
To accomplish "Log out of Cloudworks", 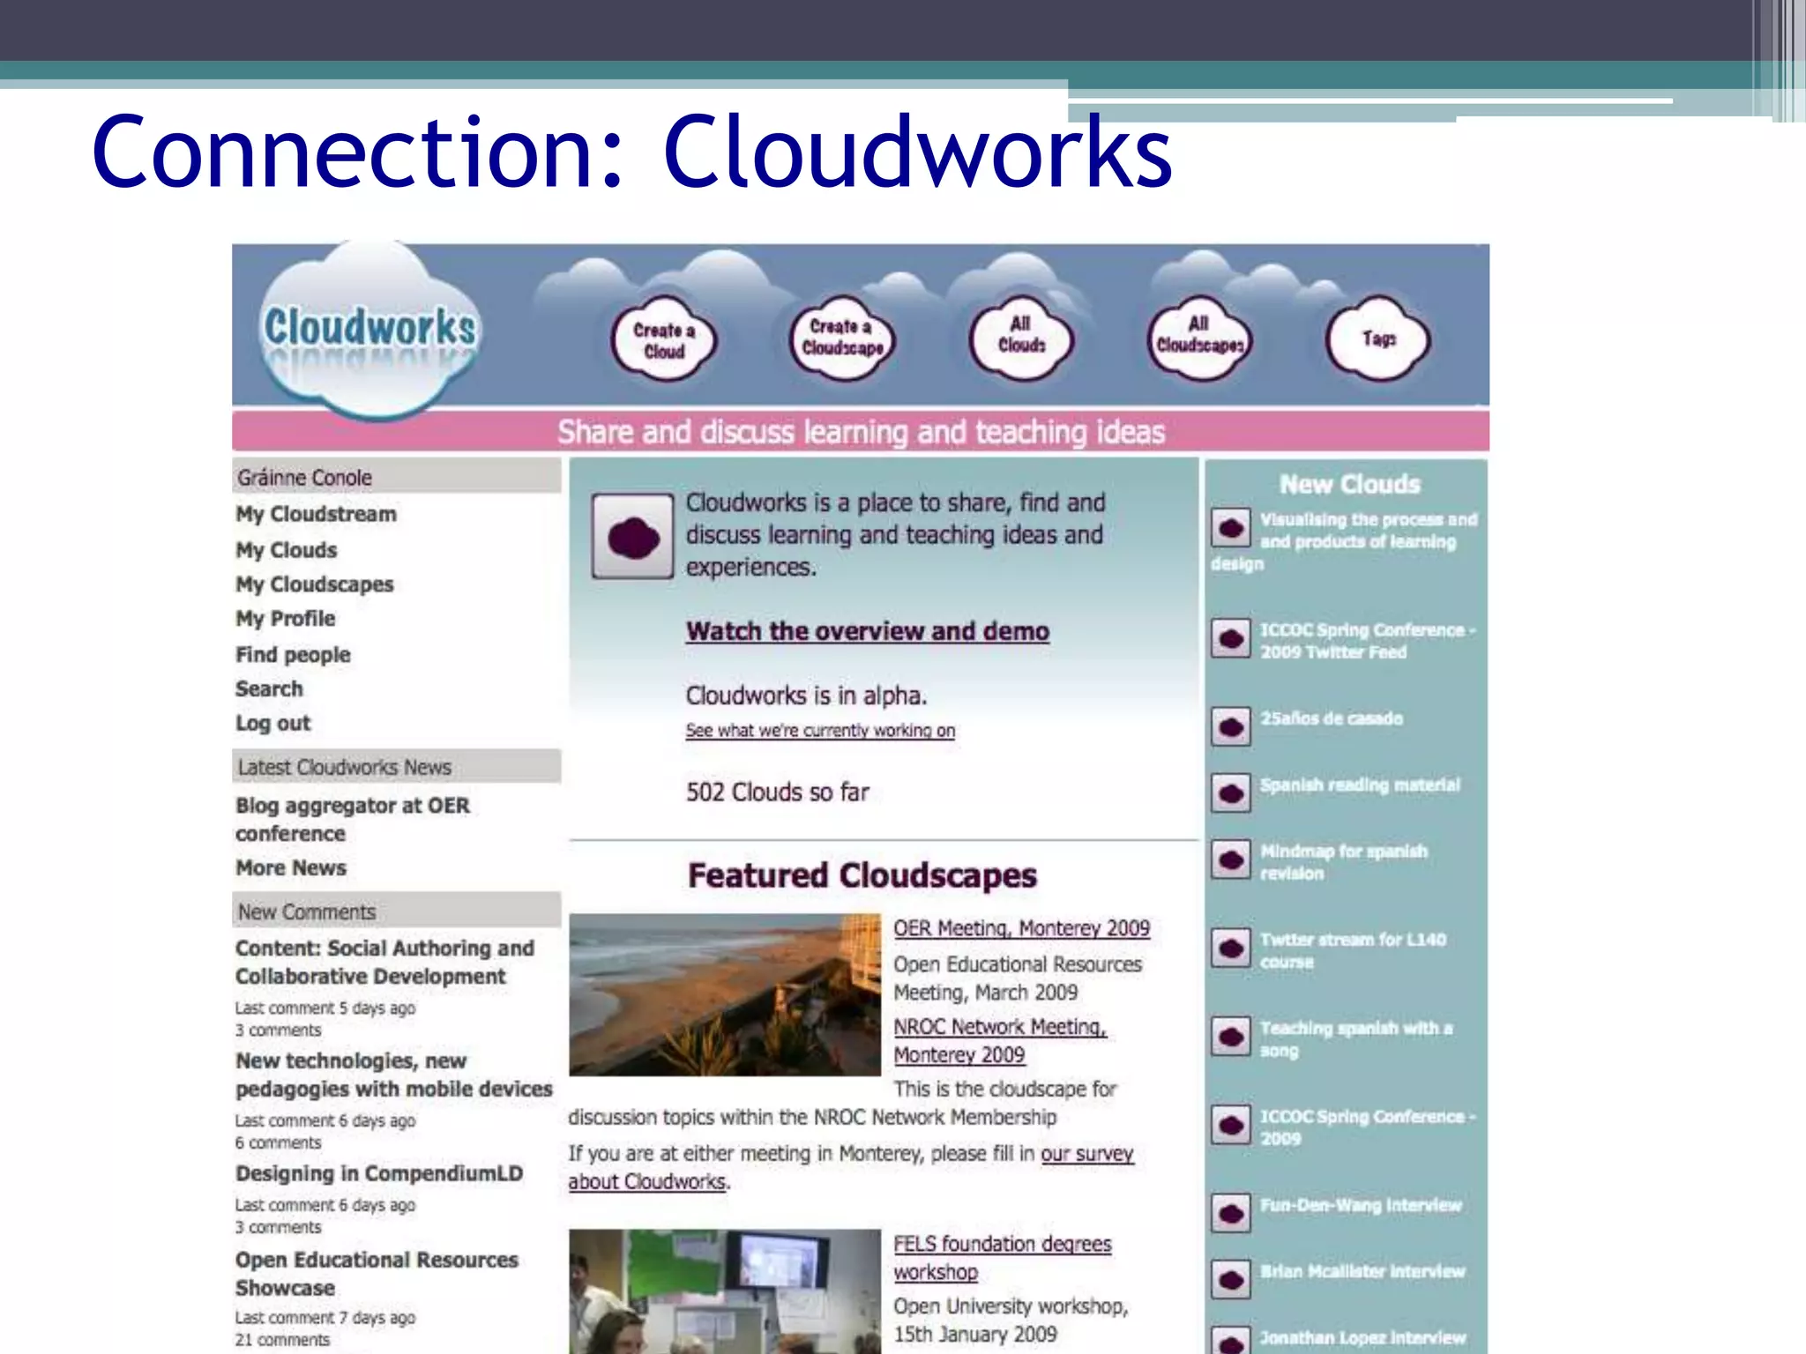I will click(x=272, y=724).
